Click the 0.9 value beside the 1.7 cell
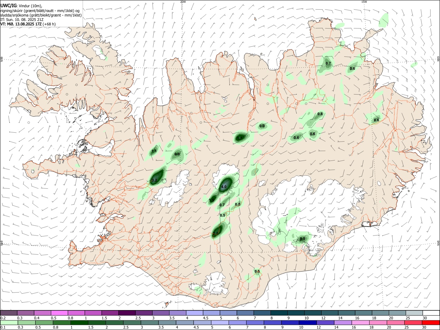Screen dimensions: 440x330 (262, 126)
